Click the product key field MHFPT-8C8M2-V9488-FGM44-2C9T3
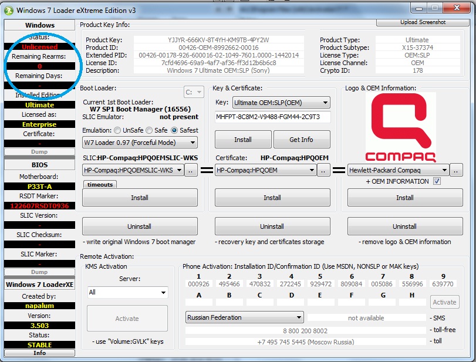The image size is (476, 362). [272, 117]
